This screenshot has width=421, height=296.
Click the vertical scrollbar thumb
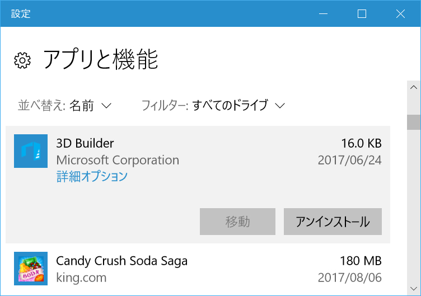[x=414, y=122]
